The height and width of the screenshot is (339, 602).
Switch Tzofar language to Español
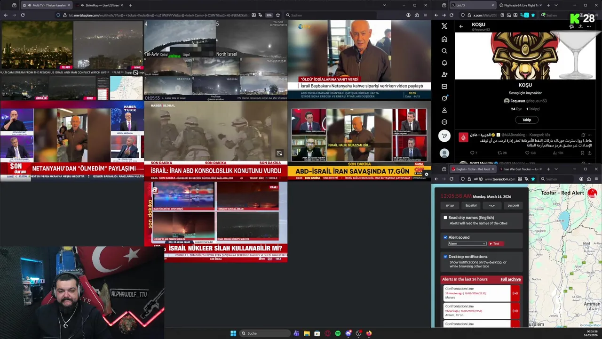click(x=471, y=205)
